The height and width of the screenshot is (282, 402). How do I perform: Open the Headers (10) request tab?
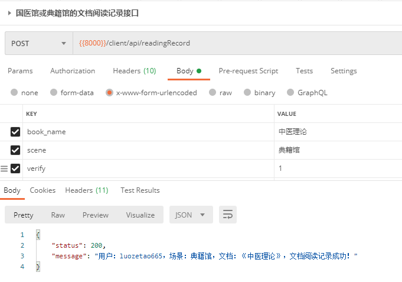[134, 71]
